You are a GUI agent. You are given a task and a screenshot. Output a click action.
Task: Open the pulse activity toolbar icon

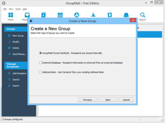pos(93,15)
